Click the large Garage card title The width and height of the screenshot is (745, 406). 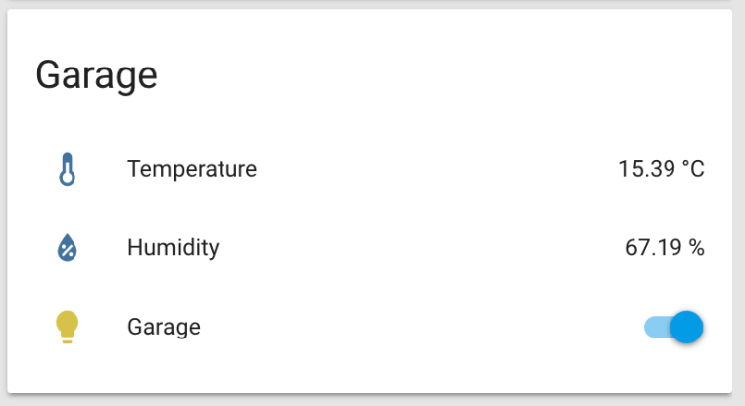point(96,75)
